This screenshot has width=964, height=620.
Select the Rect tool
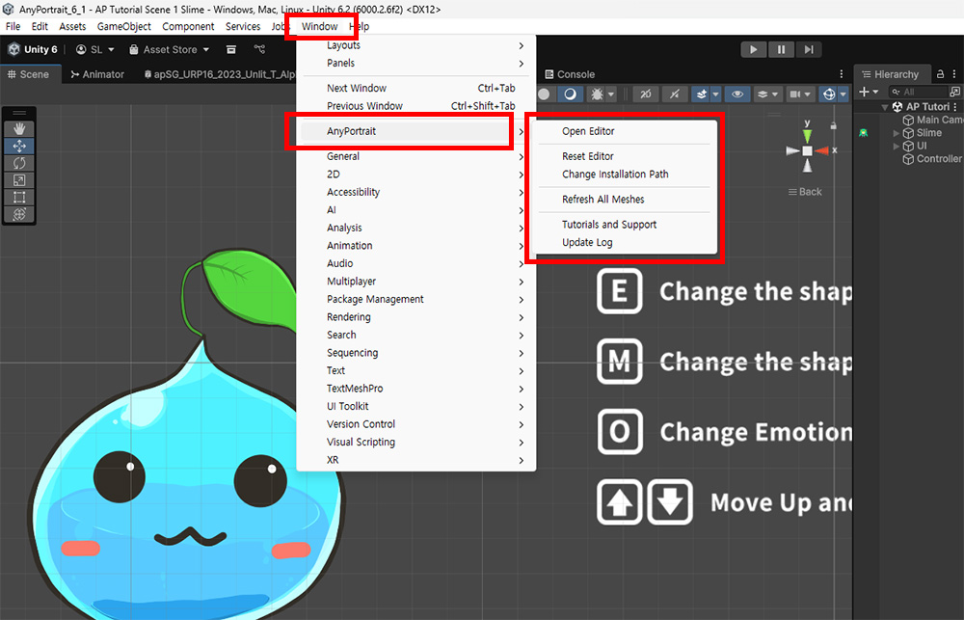[x=20, y=197]
